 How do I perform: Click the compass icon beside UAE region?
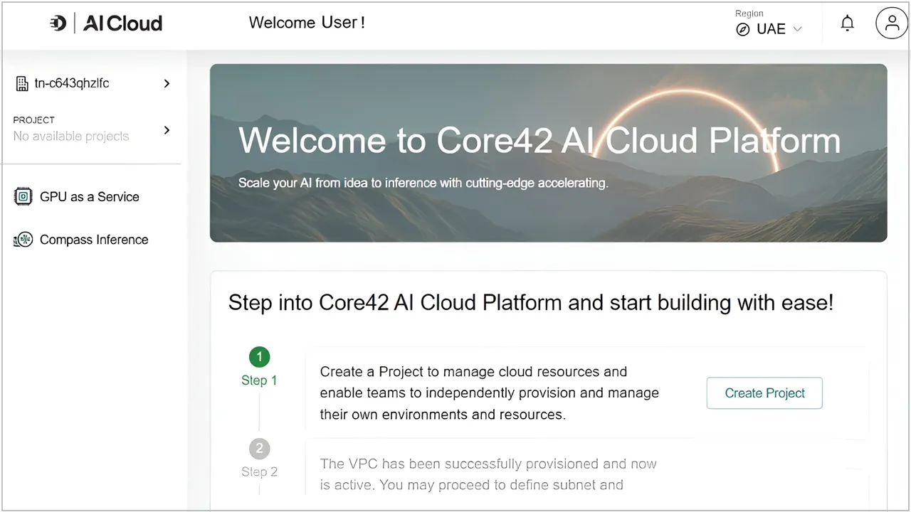tap(743, 29)
